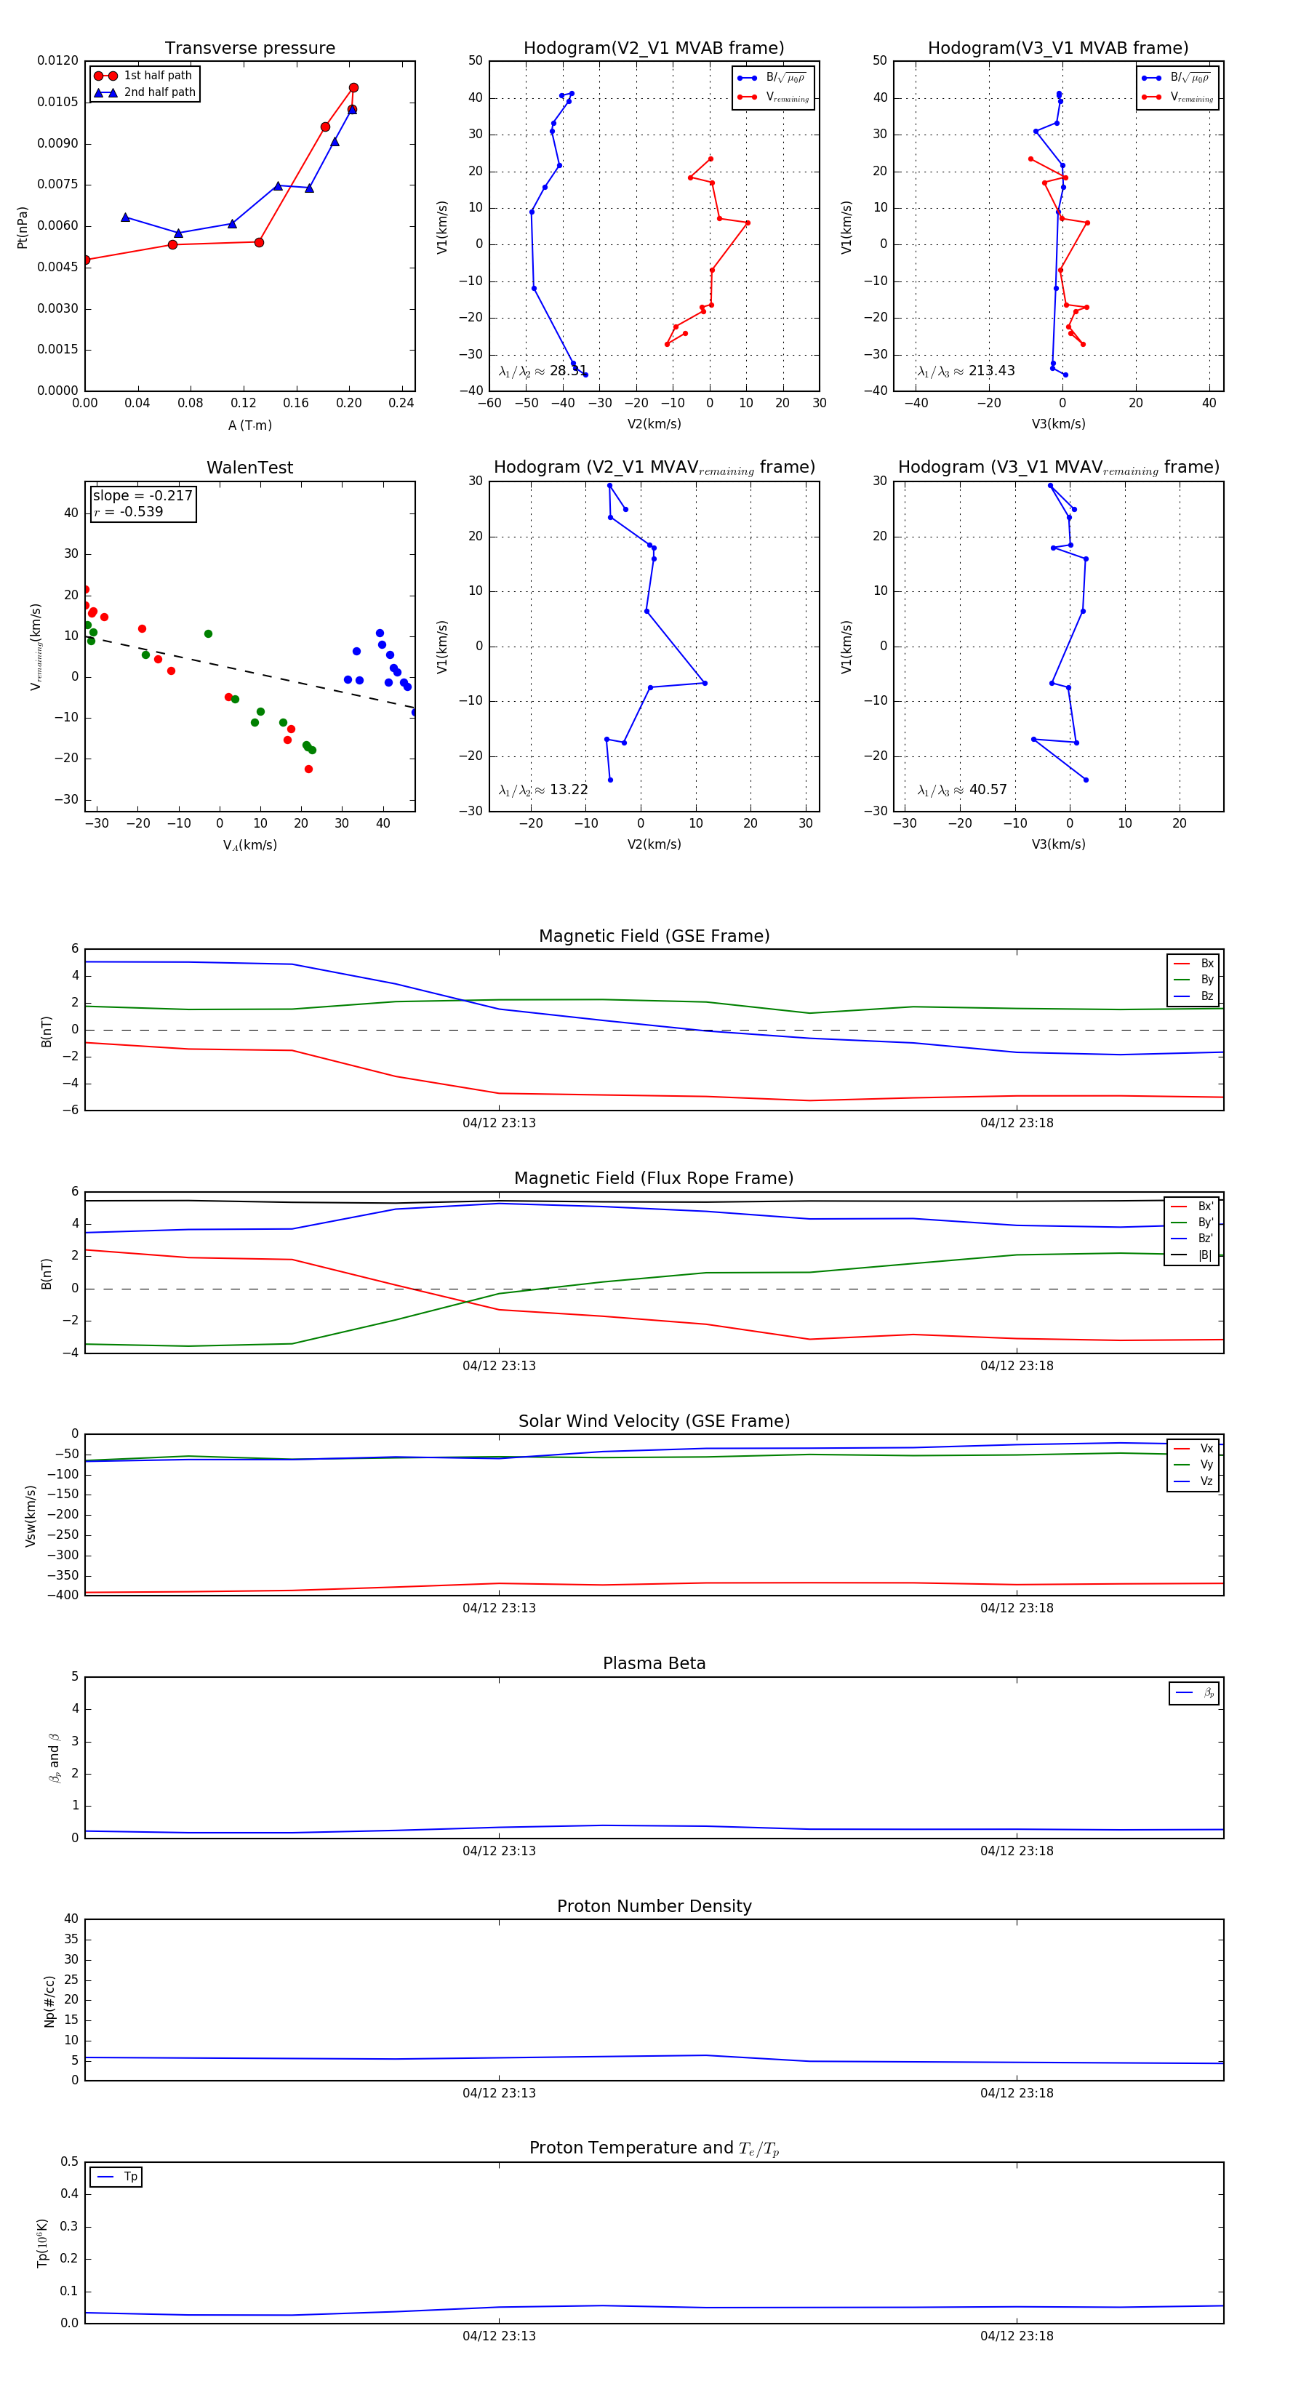Select '1st half path' legend entry
Image resolution: width=1309 pixels, height=2400 pixels.
click(143, 76)
